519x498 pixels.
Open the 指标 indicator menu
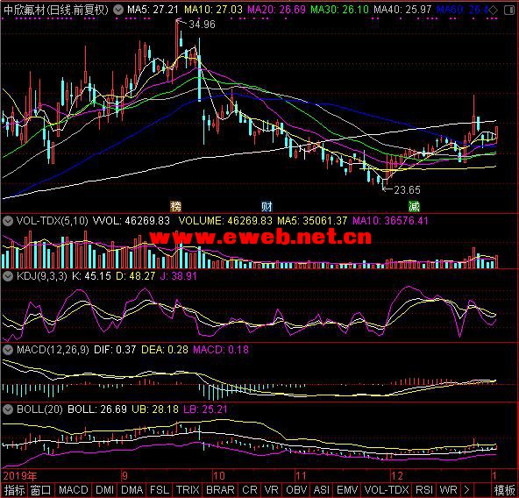(x=14, y=490)
